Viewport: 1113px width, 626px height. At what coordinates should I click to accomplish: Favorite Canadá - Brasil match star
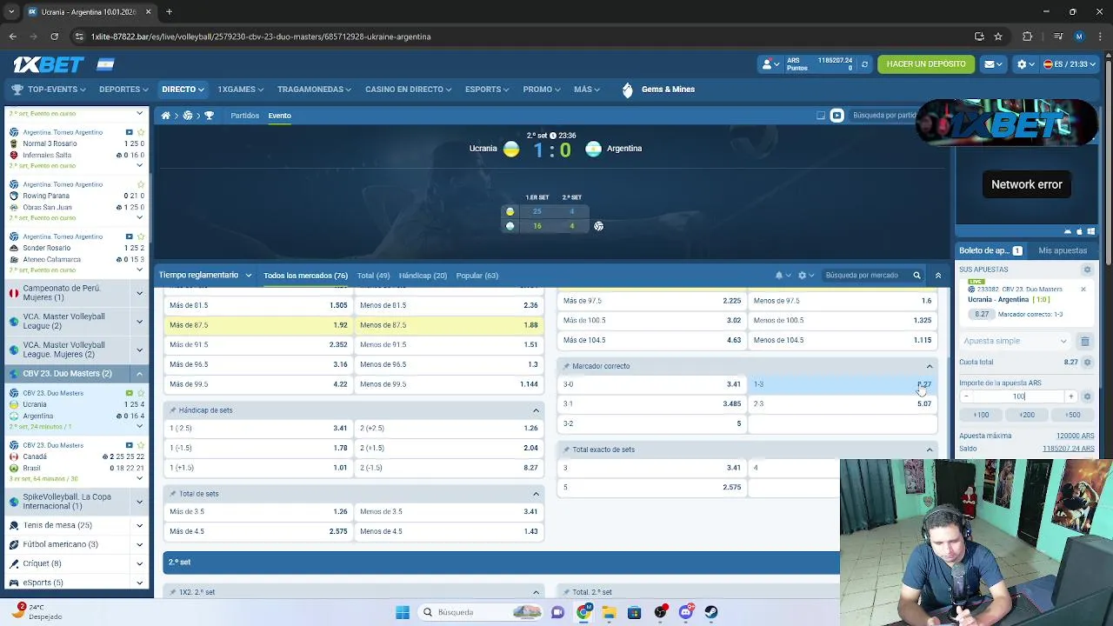[x=141, y=445]
